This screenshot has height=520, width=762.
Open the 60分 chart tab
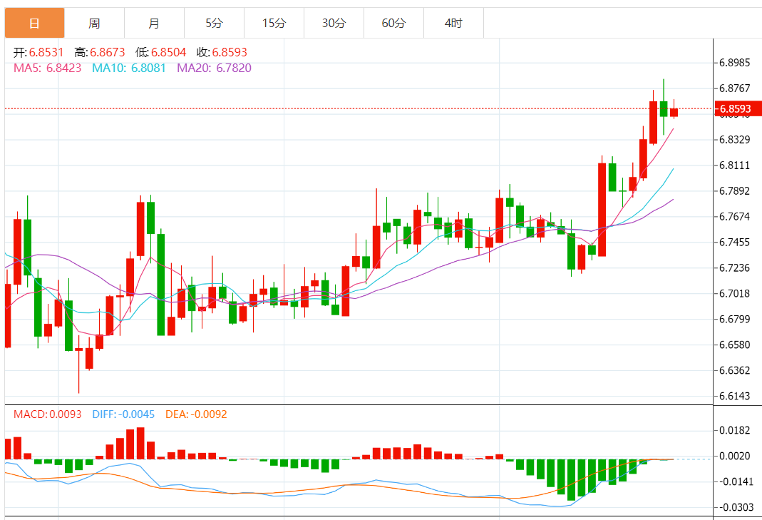[x=393, y=23]
